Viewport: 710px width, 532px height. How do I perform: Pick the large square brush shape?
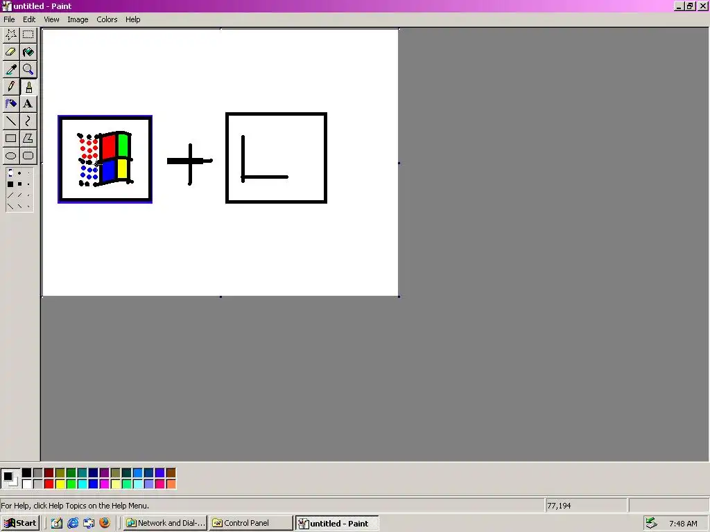(10, 184)
